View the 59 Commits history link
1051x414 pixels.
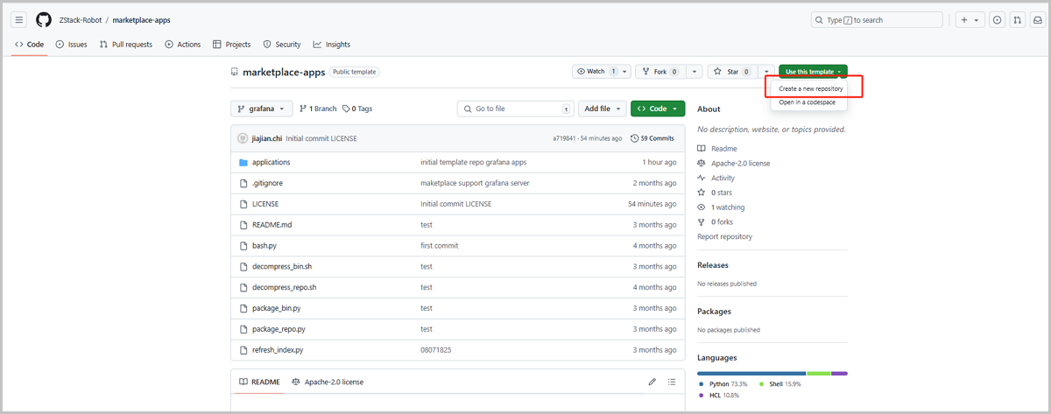(652, 138)
